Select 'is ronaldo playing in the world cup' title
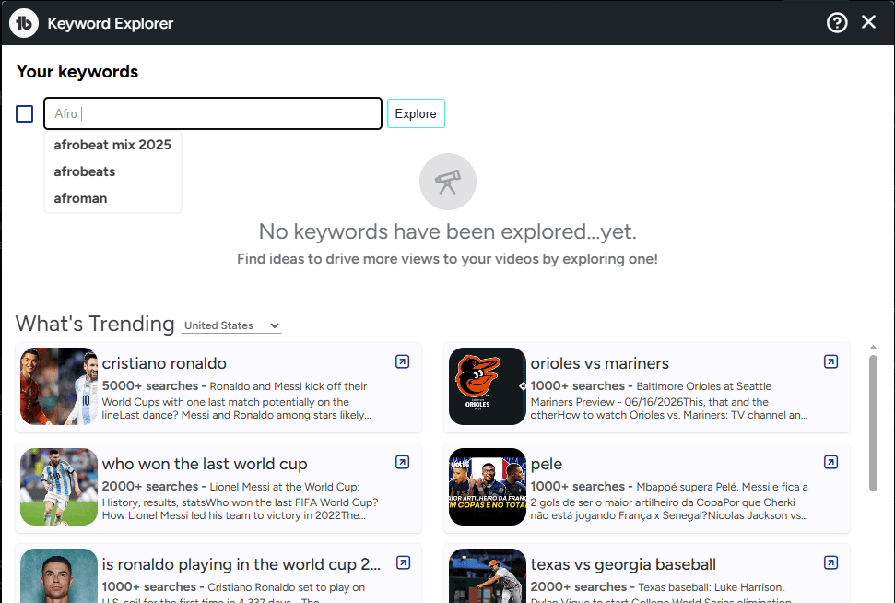Viewport: 895px width, 603px height. coord(241,564)
